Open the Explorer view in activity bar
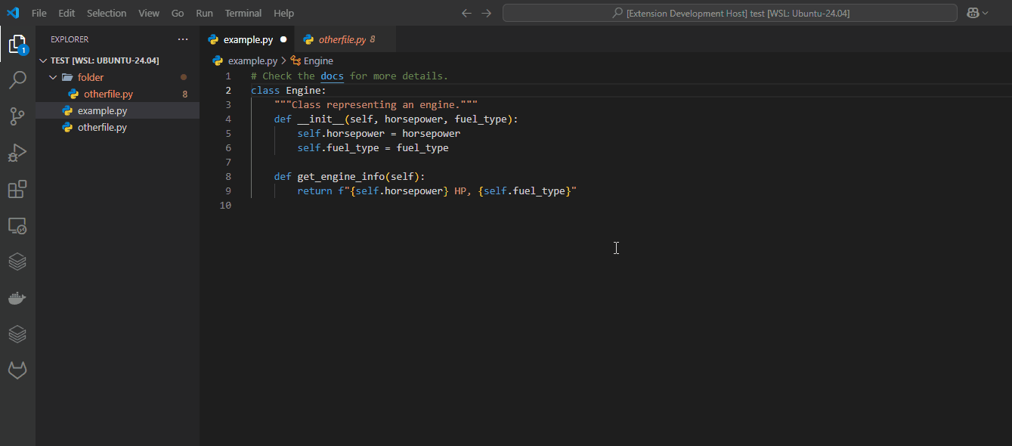This screenshot has height=446, width=1012. tap(17, 45)
